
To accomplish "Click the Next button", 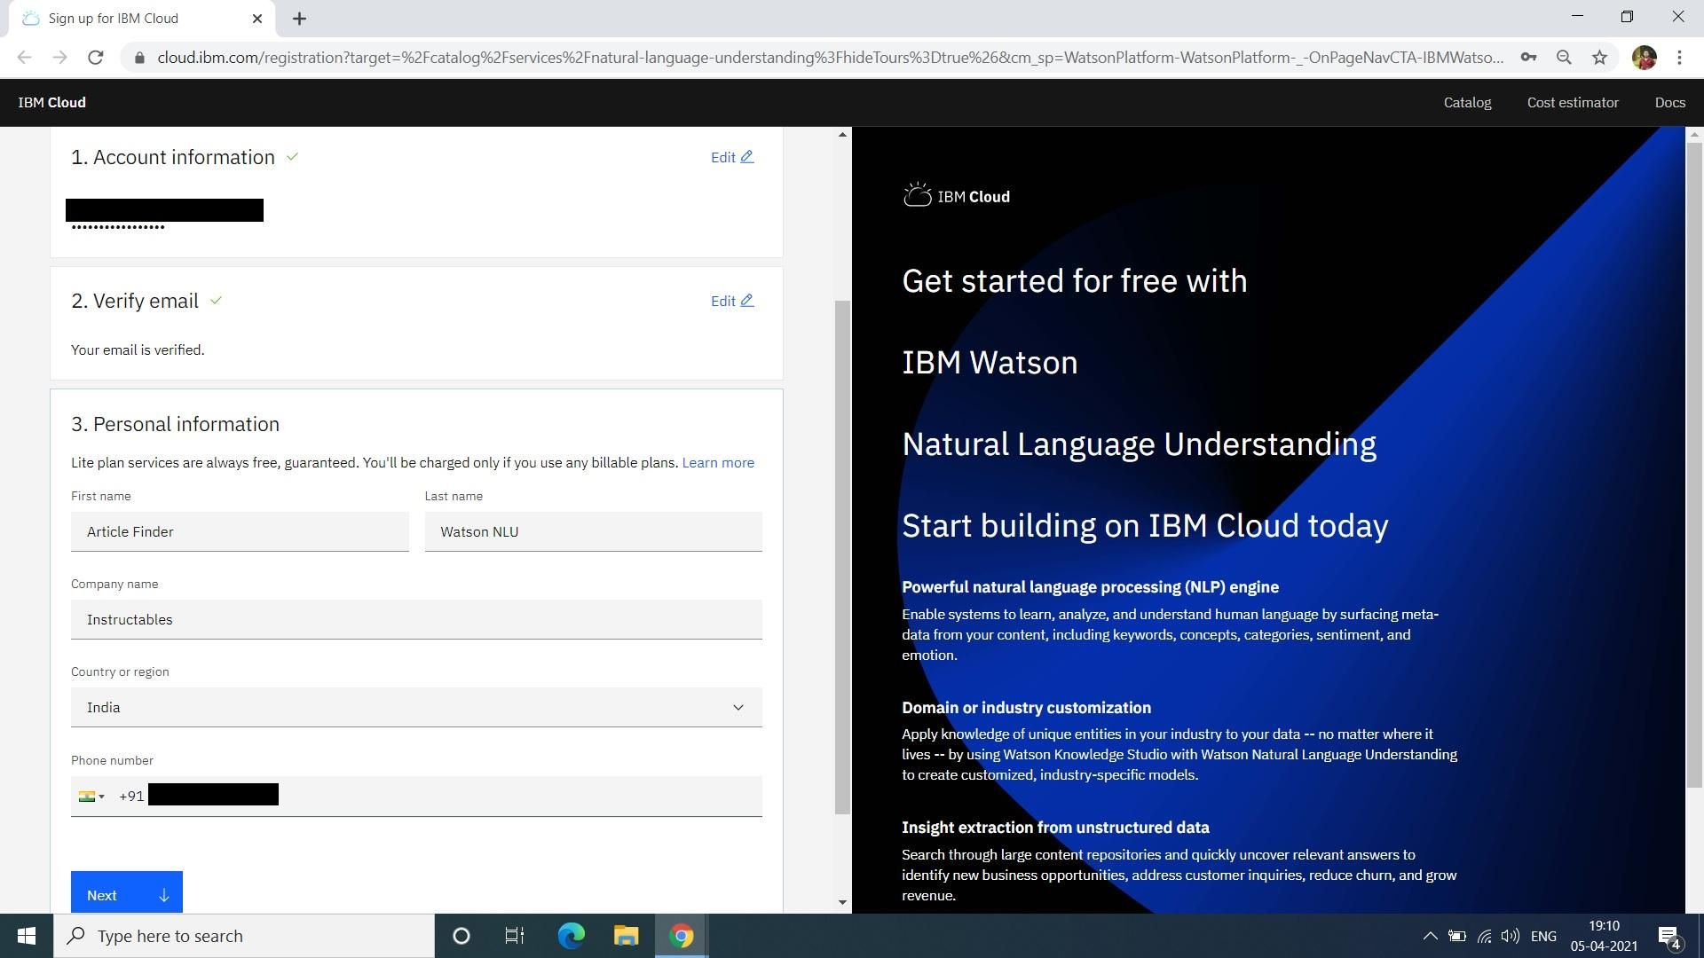I will (x=126, y=894).
